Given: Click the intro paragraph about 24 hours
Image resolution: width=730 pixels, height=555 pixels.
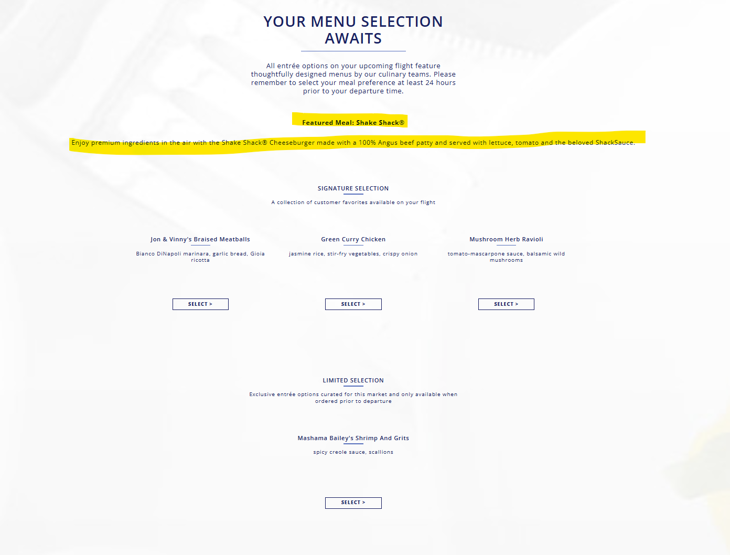Looking at the screenshot, I should 353,78.
